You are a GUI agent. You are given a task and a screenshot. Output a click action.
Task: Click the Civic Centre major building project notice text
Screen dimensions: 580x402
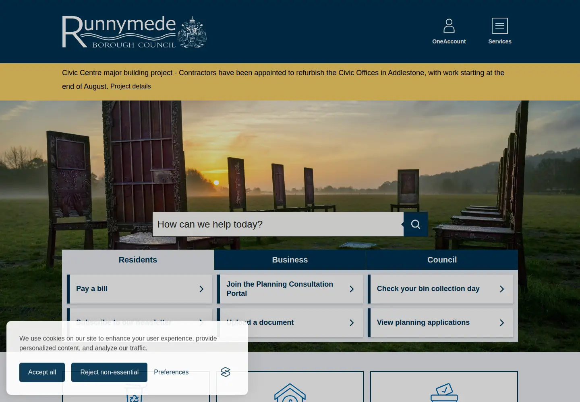pyautogui.click(x=283, y=79)
